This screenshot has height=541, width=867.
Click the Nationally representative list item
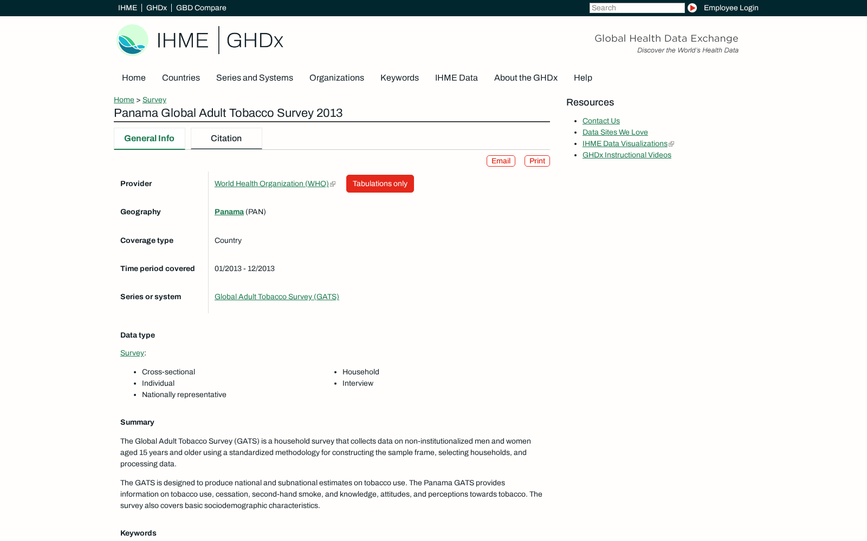point(184,395)
